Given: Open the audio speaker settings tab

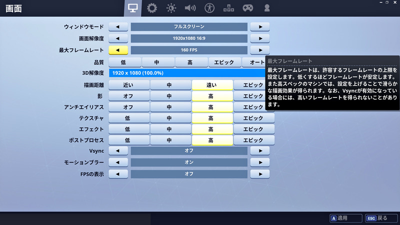Looking at the screenshot, I should click(190, 8).
